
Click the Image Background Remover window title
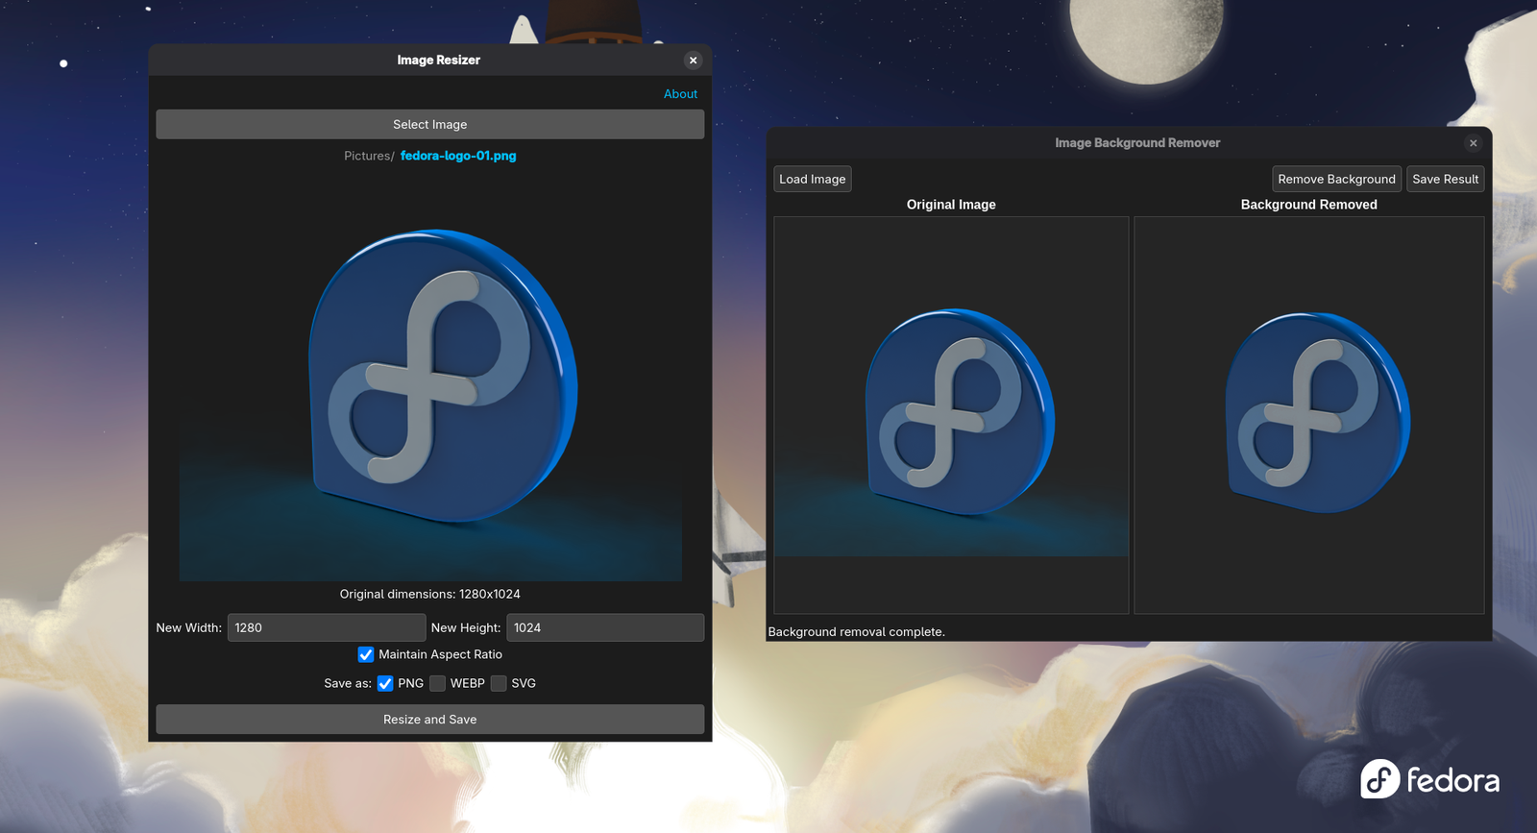click(1137, 142)
